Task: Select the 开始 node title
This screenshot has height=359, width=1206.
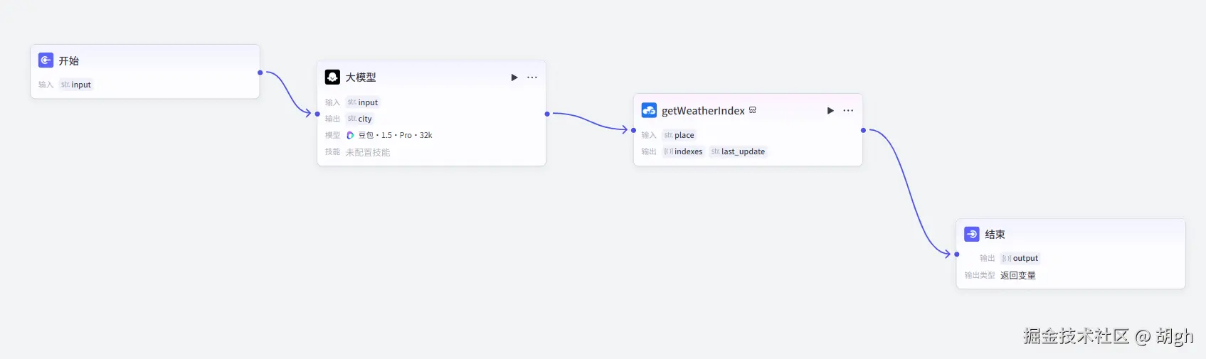Action: tap(69, 61)
